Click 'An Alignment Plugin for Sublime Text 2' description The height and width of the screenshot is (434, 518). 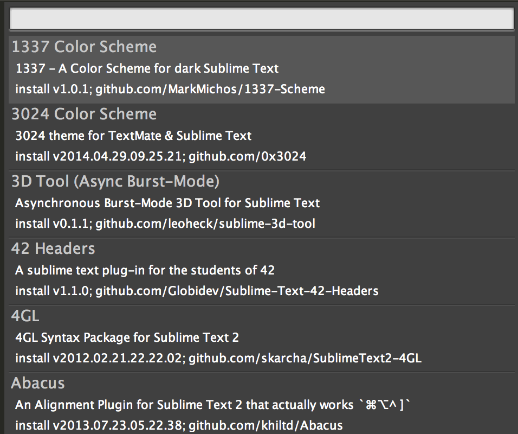point(184,405)
